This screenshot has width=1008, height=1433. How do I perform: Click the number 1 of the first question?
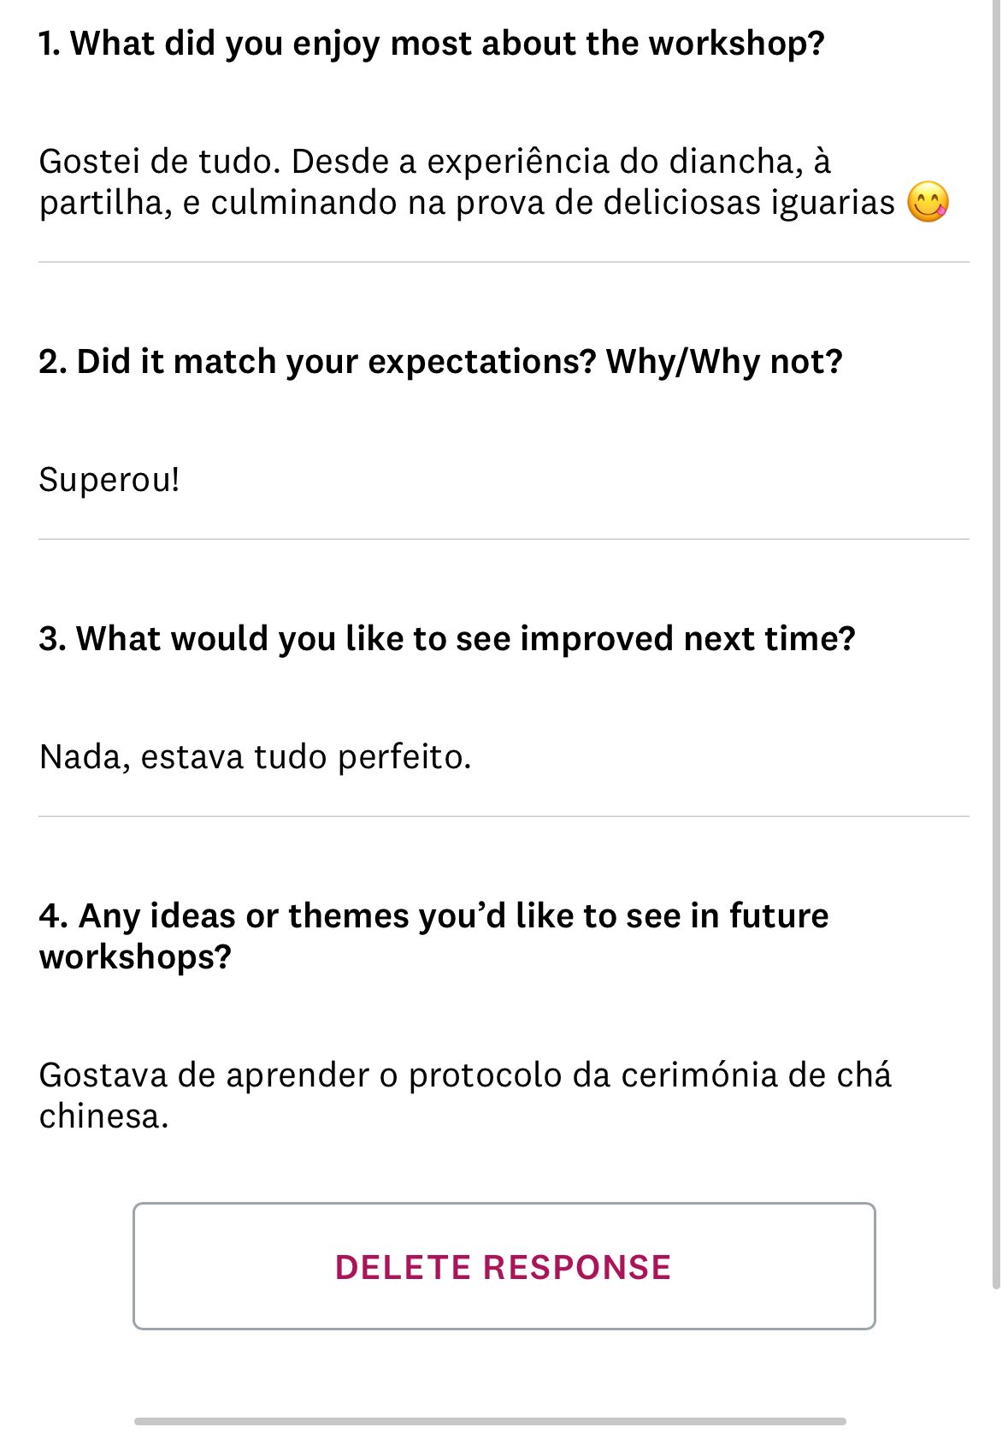(x=46, y=40)
